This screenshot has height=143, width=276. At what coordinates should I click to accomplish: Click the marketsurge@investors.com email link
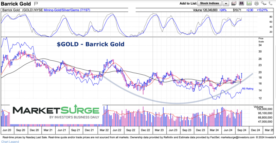click(x=238, y=137)
